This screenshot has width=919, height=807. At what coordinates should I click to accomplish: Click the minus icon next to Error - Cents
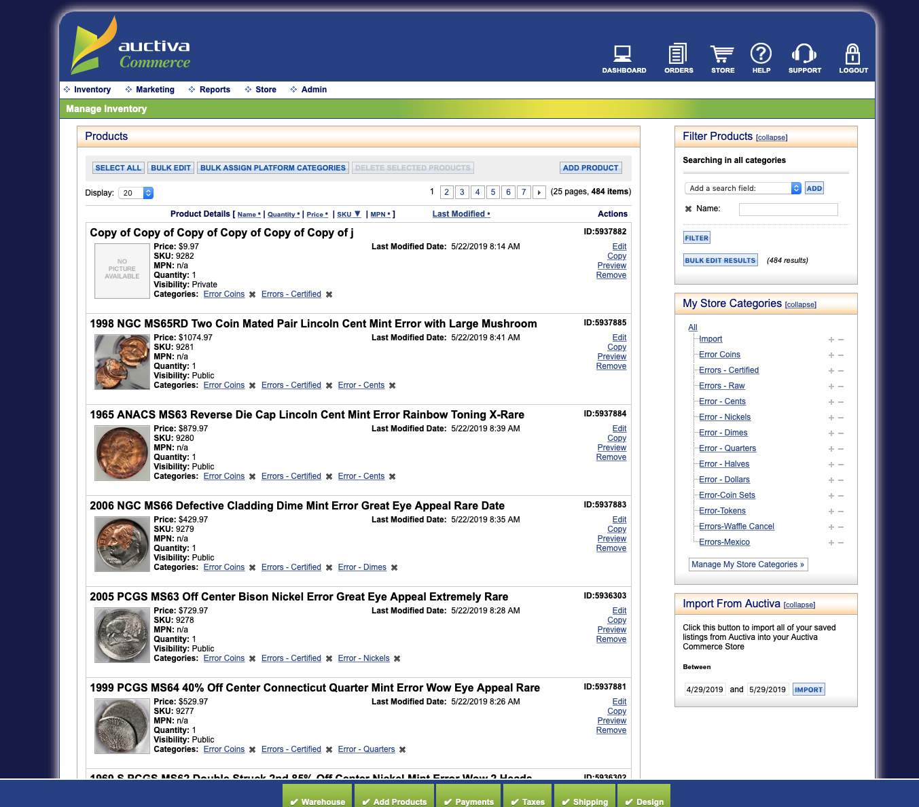click(x=841, y=402)
